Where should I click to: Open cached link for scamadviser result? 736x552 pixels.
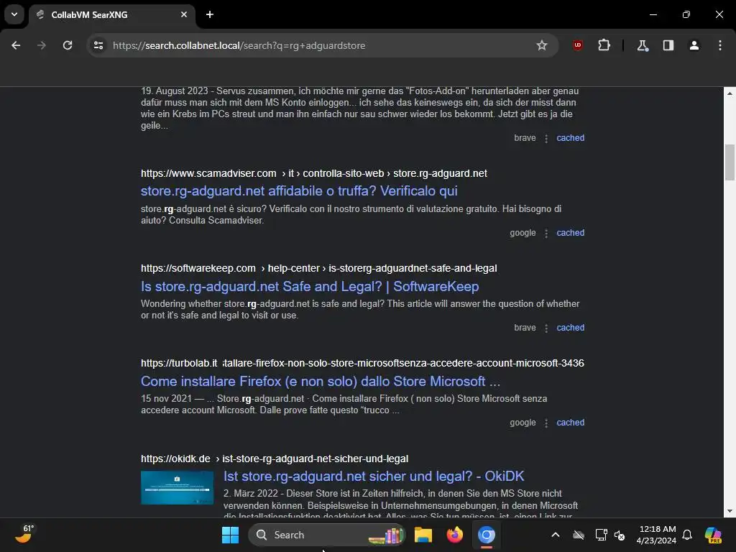[x=570, y=233]
